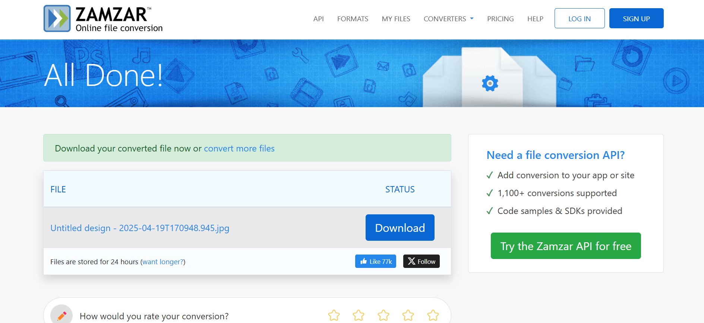Click the Zamzar logo to go home
704x323 pixels.
point(103,19)
